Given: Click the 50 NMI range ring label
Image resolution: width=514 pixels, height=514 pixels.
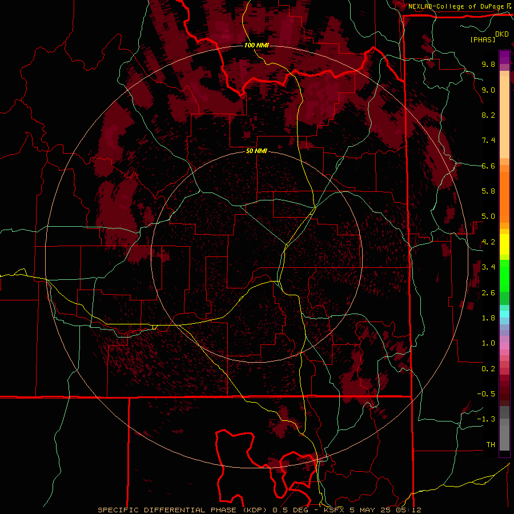Looking at the screenshot, I should [256, 151].
